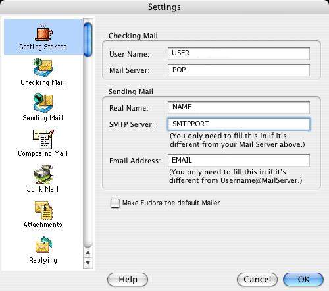
Task: Click the Email Address input field
Action: click(239, 160)
